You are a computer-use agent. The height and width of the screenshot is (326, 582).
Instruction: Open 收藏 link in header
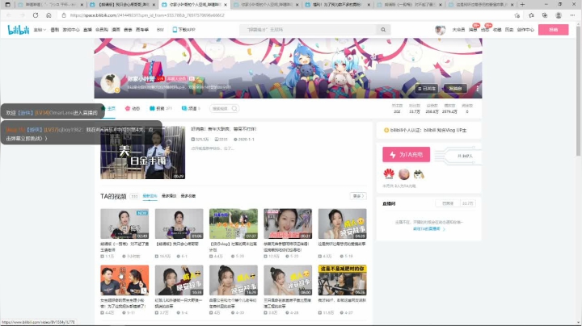point(497,30)
